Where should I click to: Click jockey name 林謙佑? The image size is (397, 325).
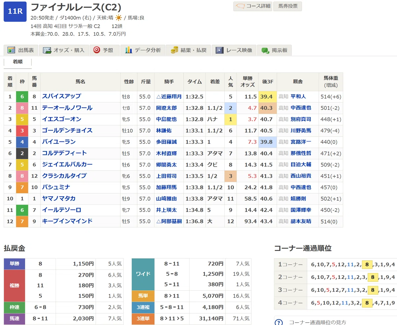point(163,131)
